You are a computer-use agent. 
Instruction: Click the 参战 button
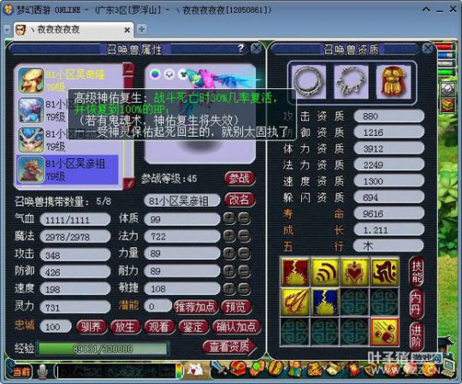coord(240,179)
